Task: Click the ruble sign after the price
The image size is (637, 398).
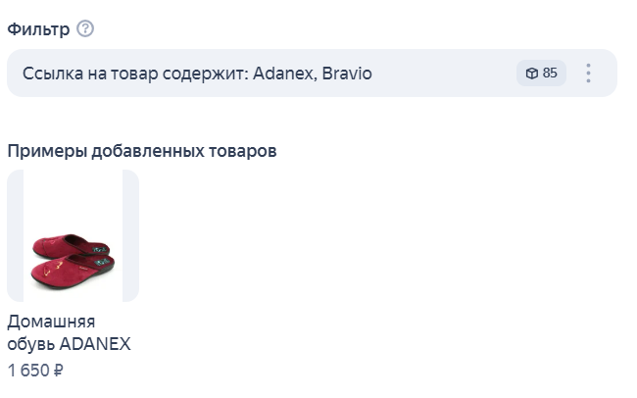Action: tap(58, 371)
